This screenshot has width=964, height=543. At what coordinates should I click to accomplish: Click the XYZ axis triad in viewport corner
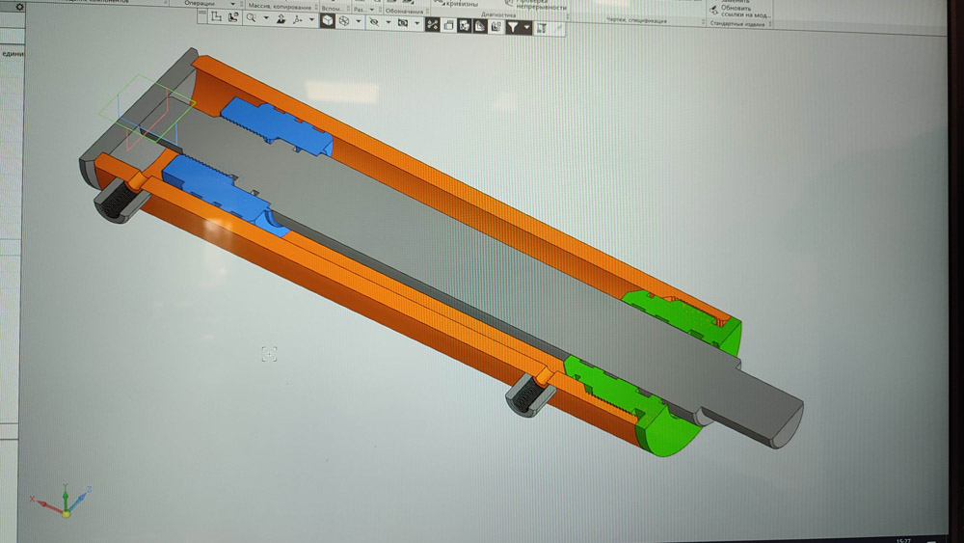[x=63, y=502]
